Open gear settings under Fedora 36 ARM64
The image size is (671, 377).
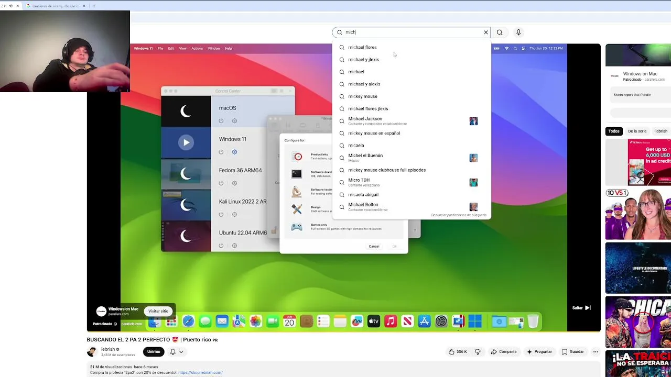pyautogui.click(x=234, y=183)
